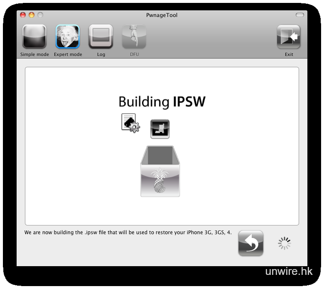Click the document with gear icon
This screenshot has height=289, width=324.
(130, 123)
